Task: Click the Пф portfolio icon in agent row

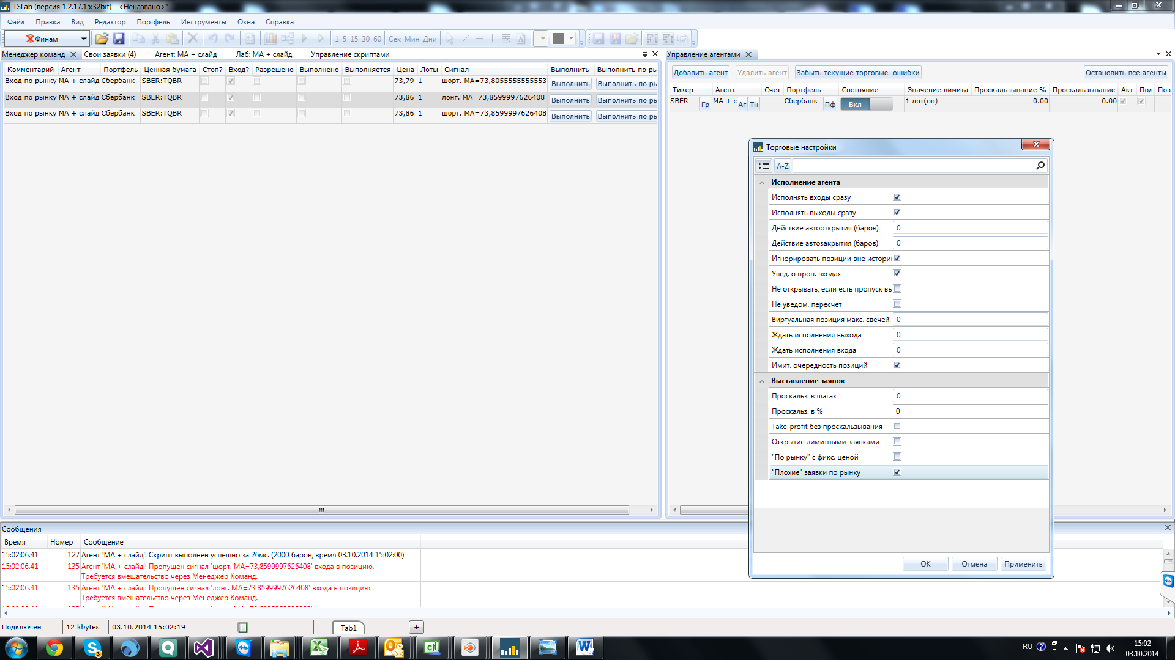Action: [829, 105]
